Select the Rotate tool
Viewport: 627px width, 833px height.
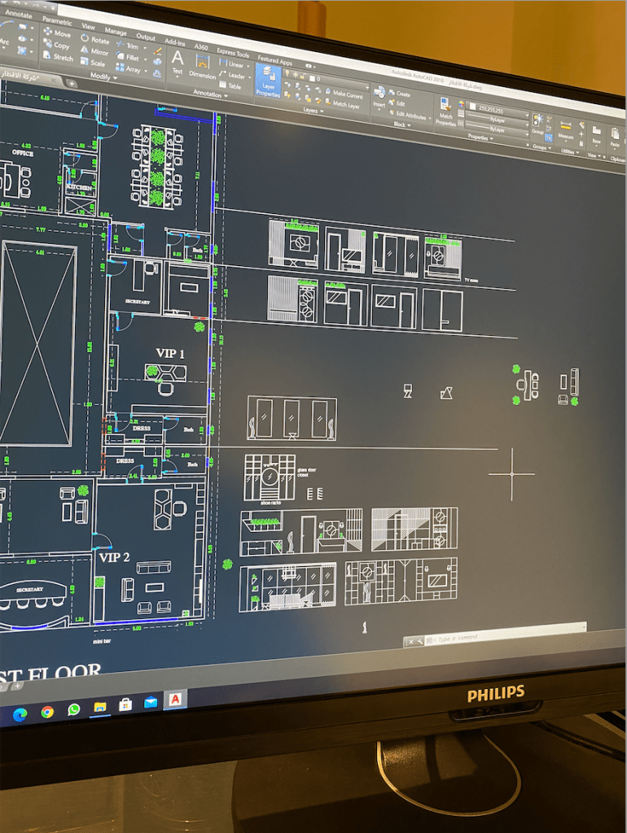(94, 40)
